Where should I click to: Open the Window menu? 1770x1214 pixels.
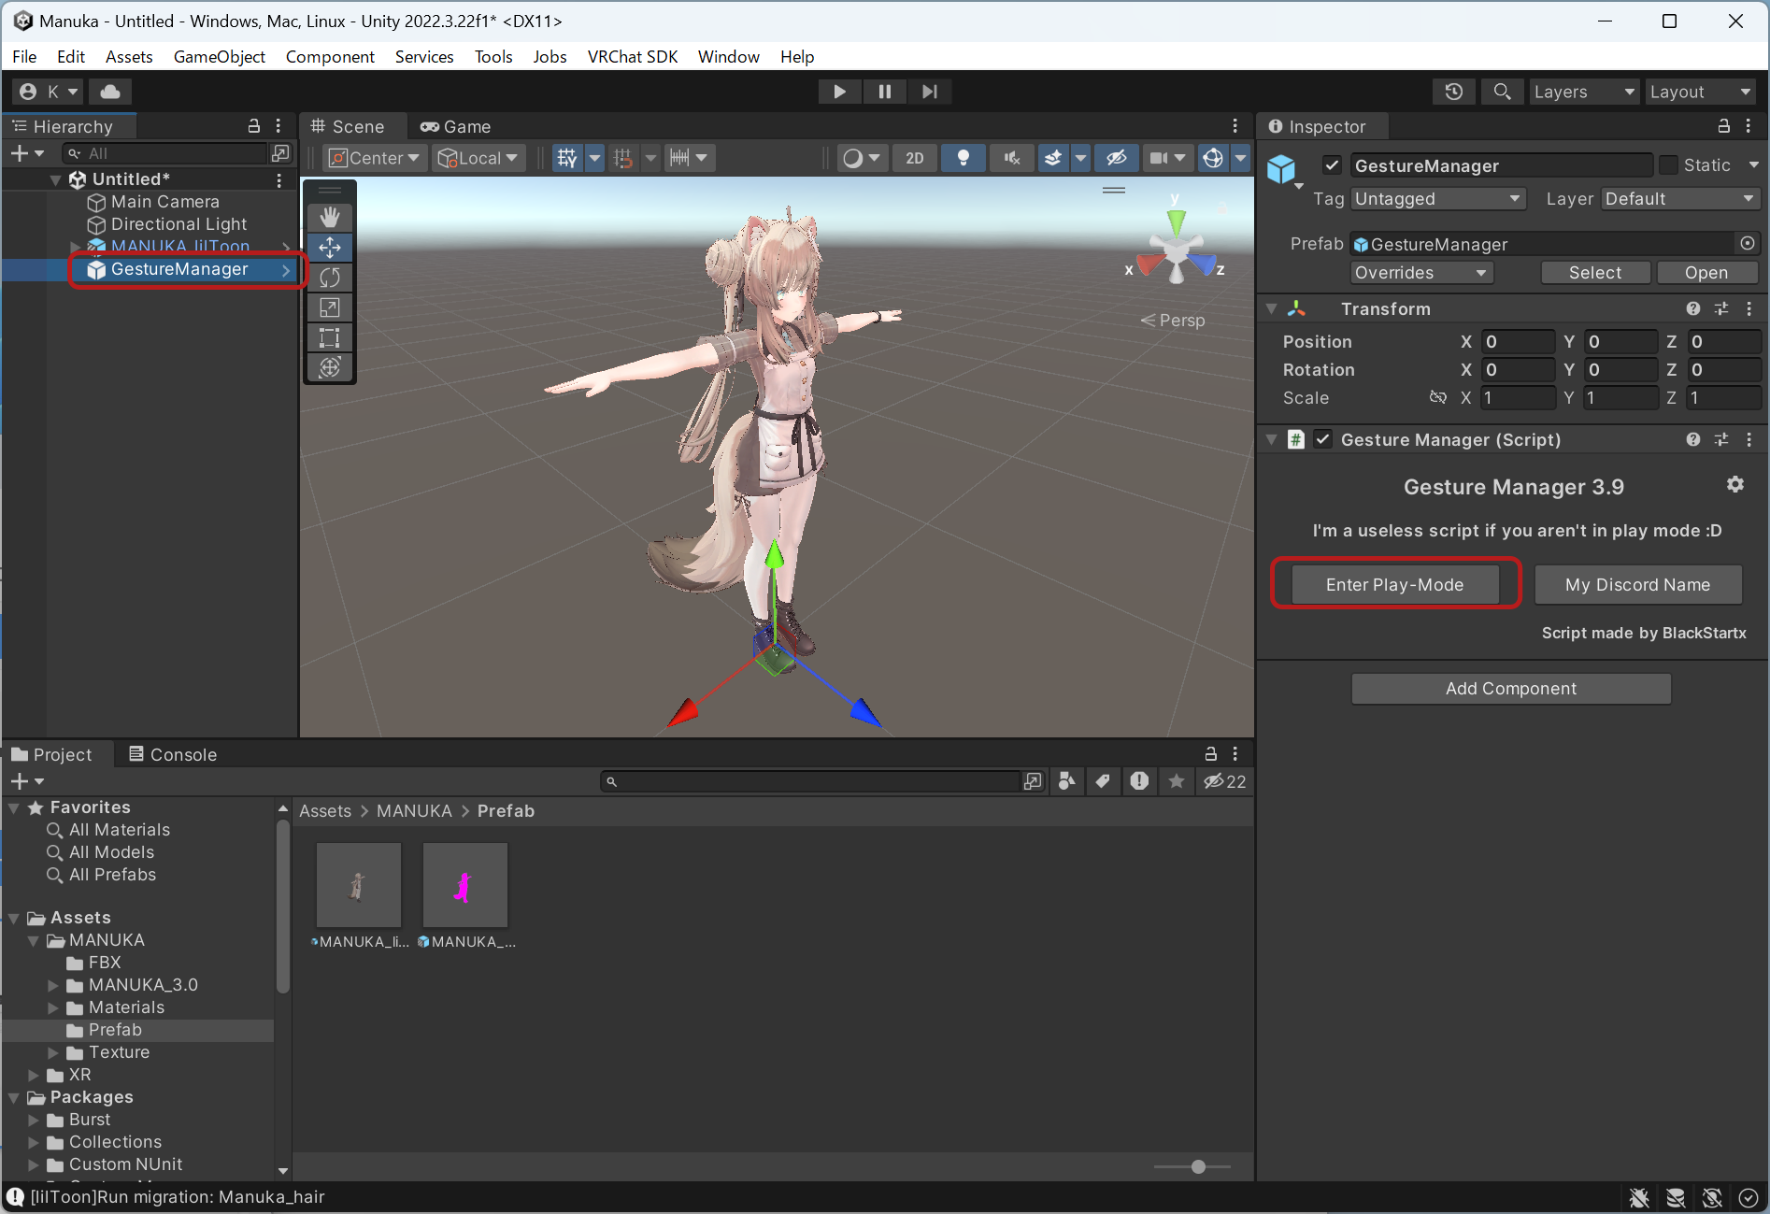(729, 57)
